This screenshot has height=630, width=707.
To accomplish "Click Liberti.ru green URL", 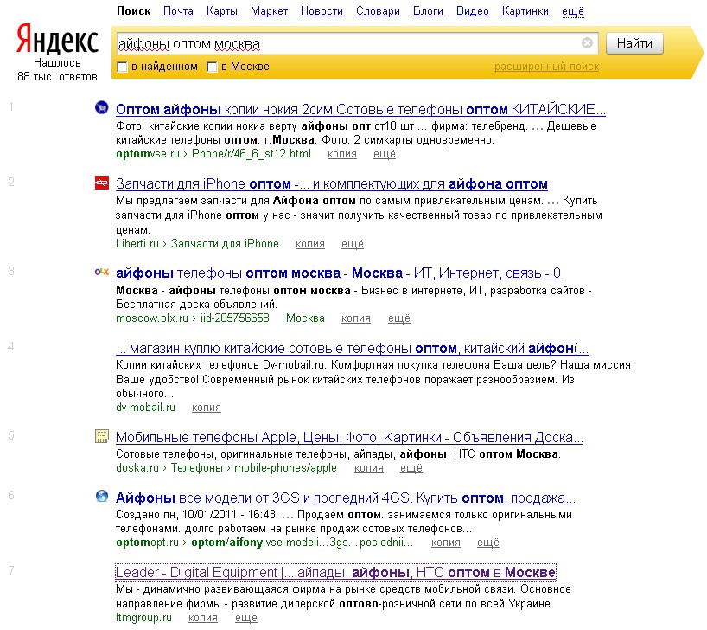I will [137, 244].
